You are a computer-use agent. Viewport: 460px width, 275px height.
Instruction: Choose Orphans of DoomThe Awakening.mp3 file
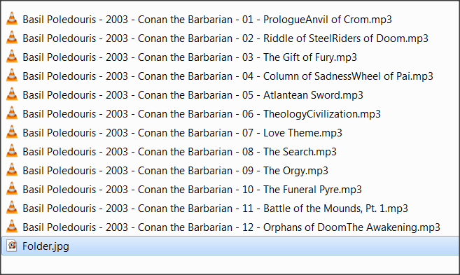point(232,227)
